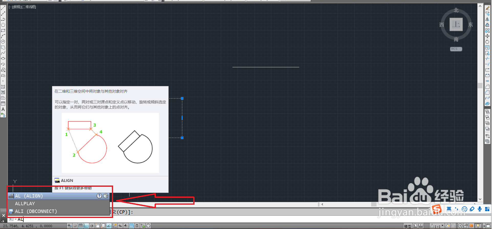Rotate view to 北 on ViewCube
The image size is (492, 229).
[x=456, y=10]
